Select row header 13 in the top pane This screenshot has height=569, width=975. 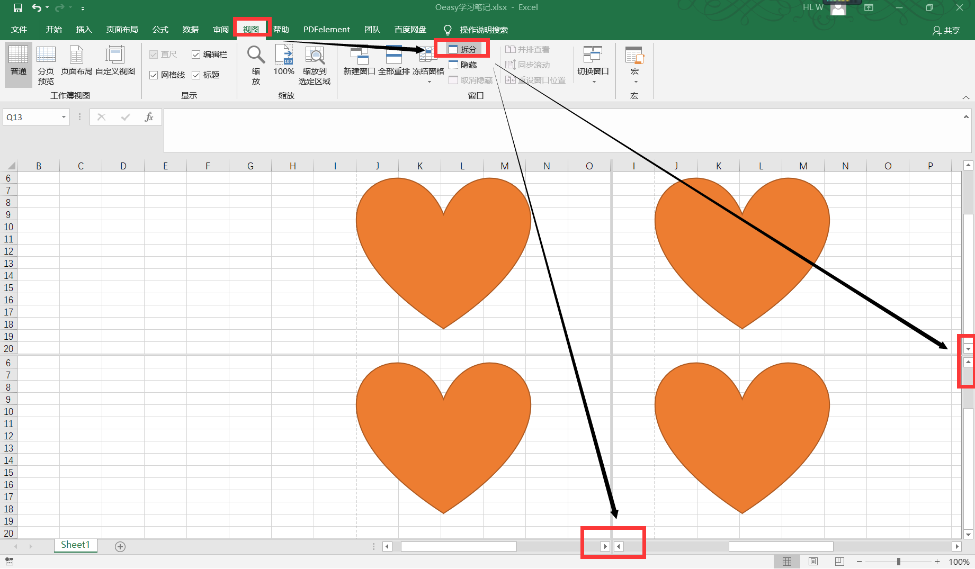point(8,263)
